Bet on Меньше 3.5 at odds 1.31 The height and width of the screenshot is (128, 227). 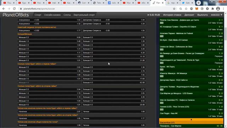pos(49,49)
